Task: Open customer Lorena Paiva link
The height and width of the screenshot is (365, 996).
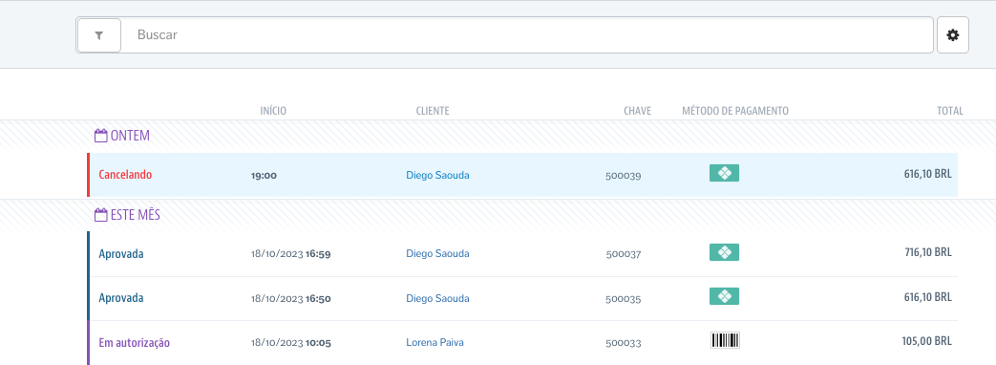Action: [x=434, y=342]
